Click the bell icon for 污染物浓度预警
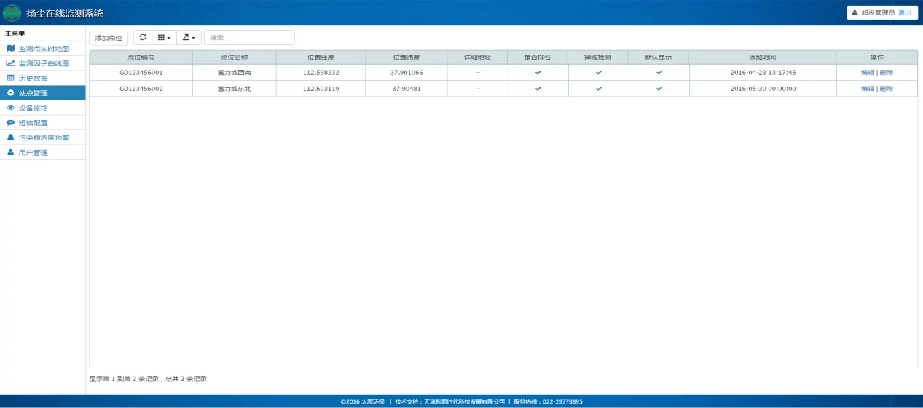 pyautogui.click(x=10, y=137)
